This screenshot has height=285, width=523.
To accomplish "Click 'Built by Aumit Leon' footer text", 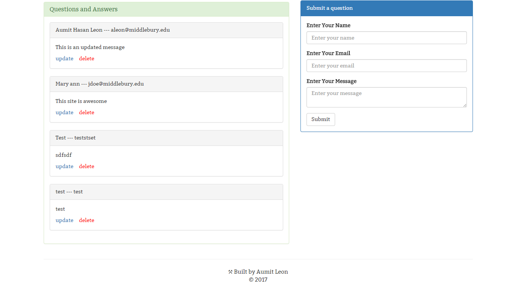I will point(261,272).
